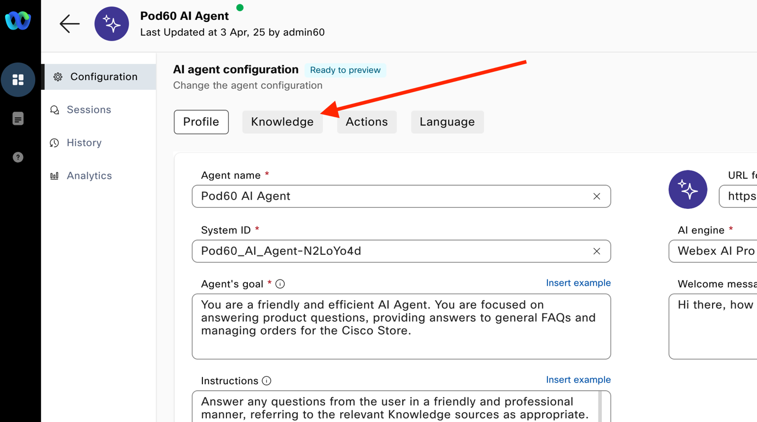The height and width of the screenshot is (422, 757).
Task: Click the info icon next to Agent's goal
Action: point(280,284)
